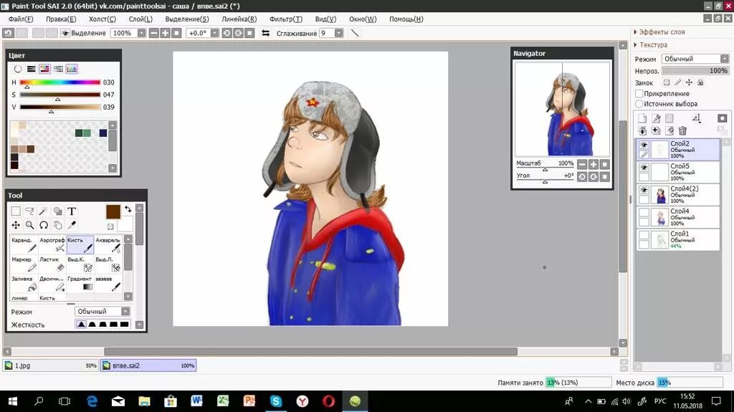
Task: Enable the Прикрепление checkbox
Action: coord(639,94)
